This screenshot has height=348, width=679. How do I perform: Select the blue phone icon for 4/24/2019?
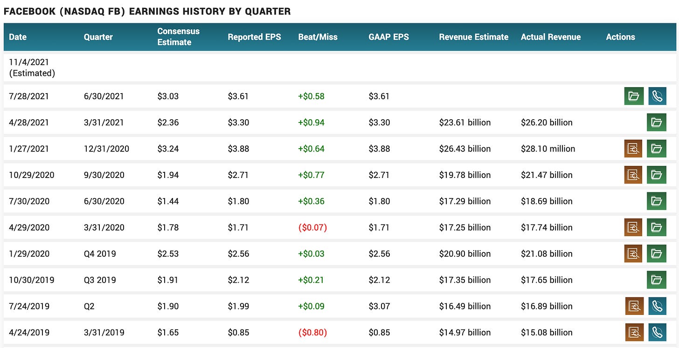coord(657,332)
